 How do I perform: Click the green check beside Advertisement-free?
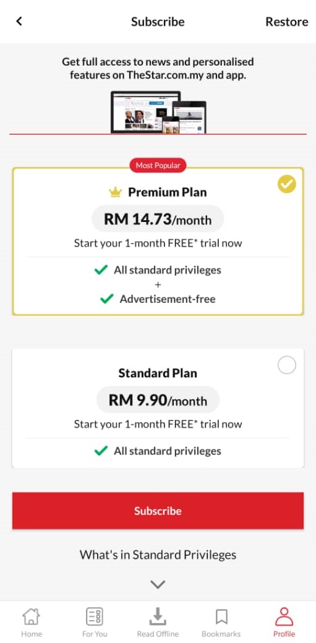107,299
